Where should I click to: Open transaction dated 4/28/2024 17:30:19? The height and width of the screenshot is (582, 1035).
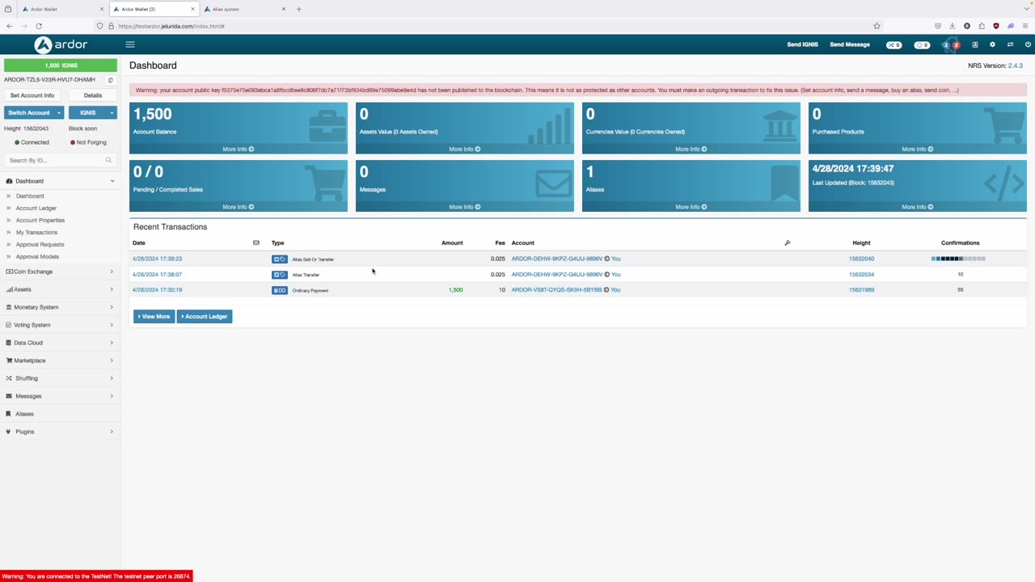pyautogui.click(x=157, y=289)
